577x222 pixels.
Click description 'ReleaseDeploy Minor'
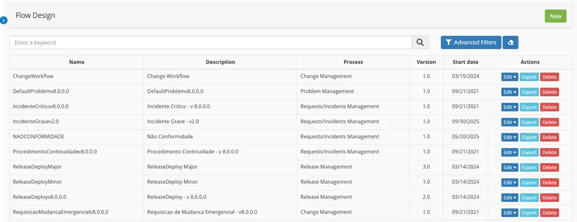(x=172, y=182)
